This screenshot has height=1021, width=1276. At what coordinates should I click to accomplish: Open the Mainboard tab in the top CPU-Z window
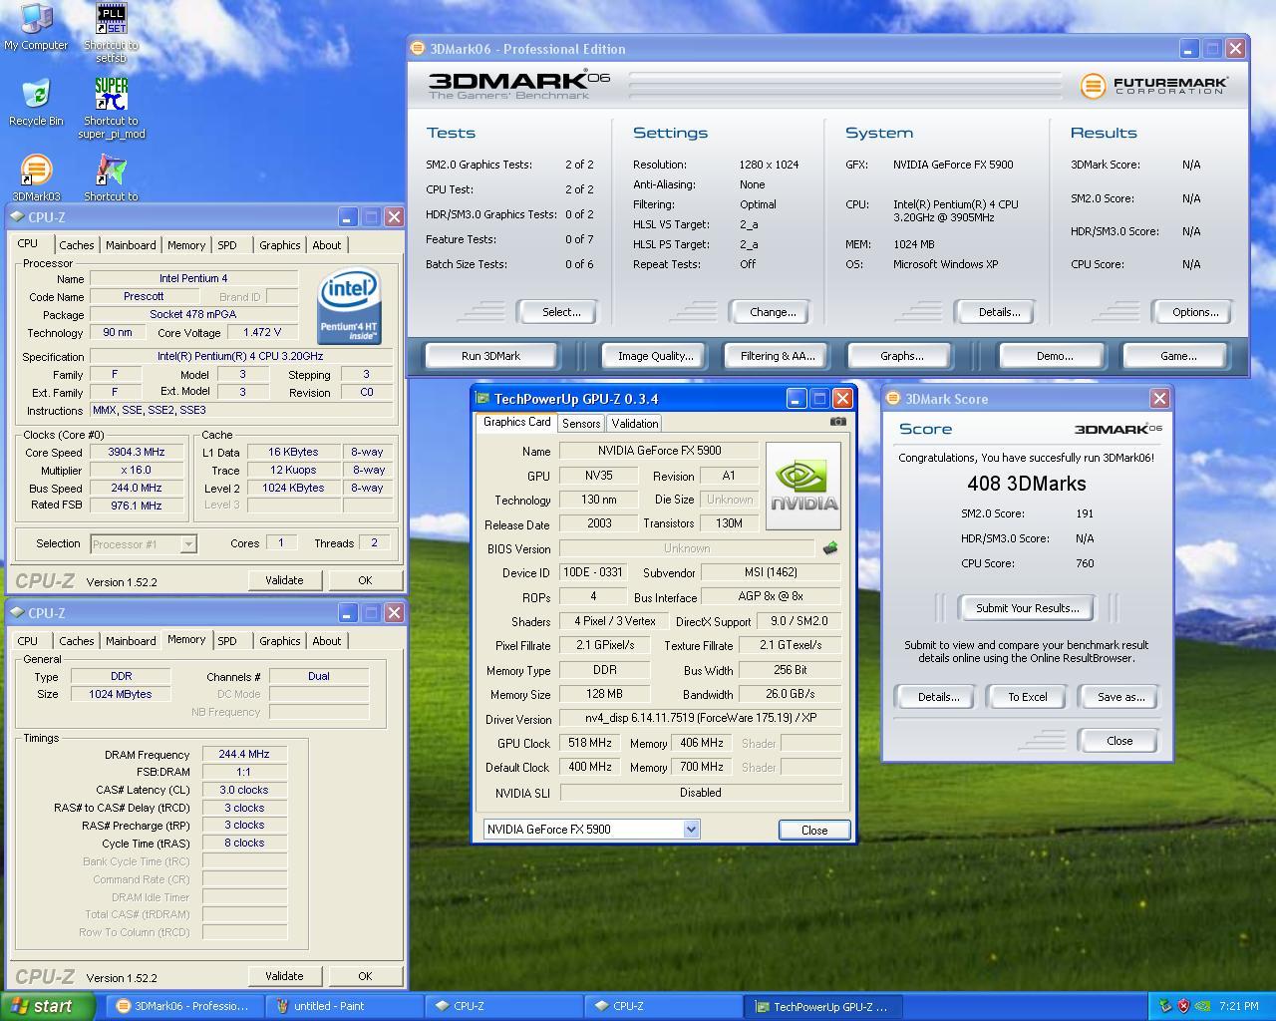click(131, 245)
